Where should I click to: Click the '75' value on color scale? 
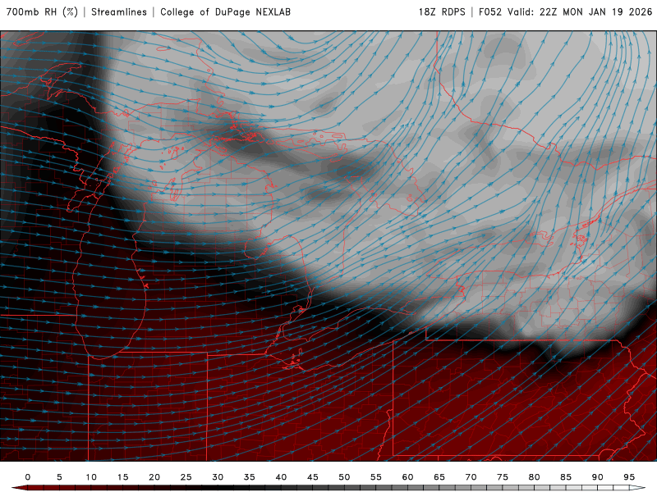pyautogui.click(x=503, y=477)
